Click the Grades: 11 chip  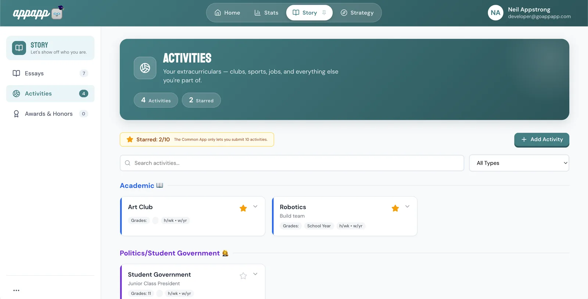point(141,293)
